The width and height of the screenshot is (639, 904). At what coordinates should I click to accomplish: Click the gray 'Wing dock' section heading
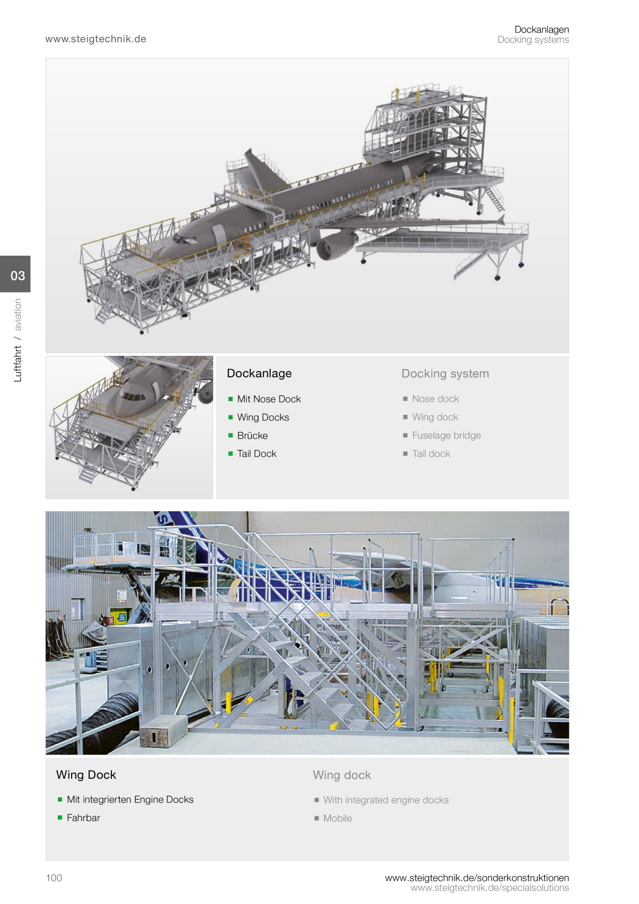tap(342, 775)
